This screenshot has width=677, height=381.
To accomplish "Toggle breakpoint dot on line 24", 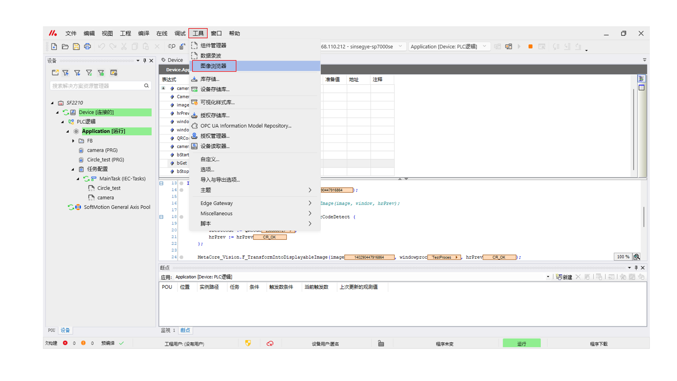I will pos(182,257).
